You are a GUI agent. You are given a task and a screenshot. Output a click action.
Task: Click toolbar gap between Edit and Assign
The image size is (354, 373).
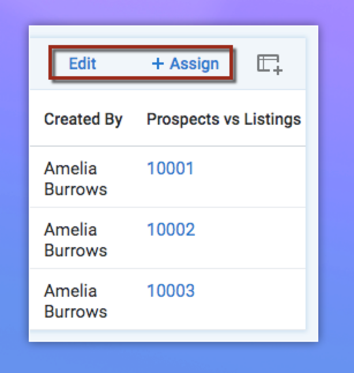123,64
